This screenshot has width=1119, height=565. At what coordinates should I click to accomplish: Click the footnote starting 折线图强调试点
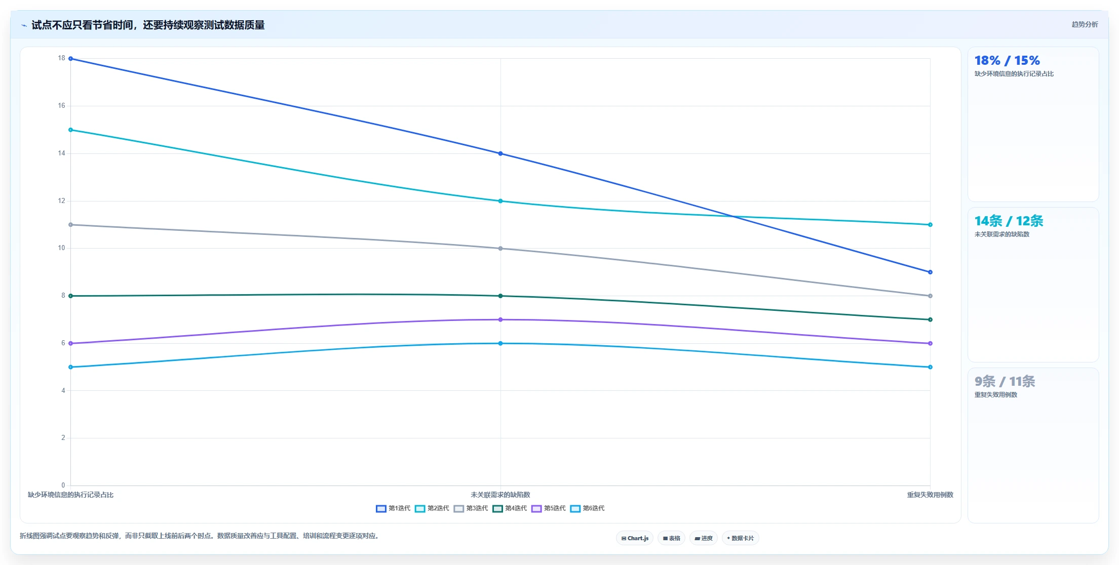pyautogui.click(x=199, y=536)
